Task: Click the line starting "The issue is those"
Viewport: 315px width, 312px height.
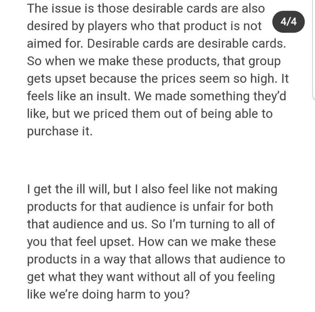Action: pos(146,8)
